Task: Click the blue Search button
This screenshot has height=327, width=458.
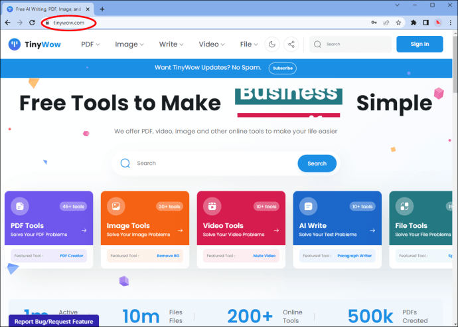Action: click(x=317, y=163)
